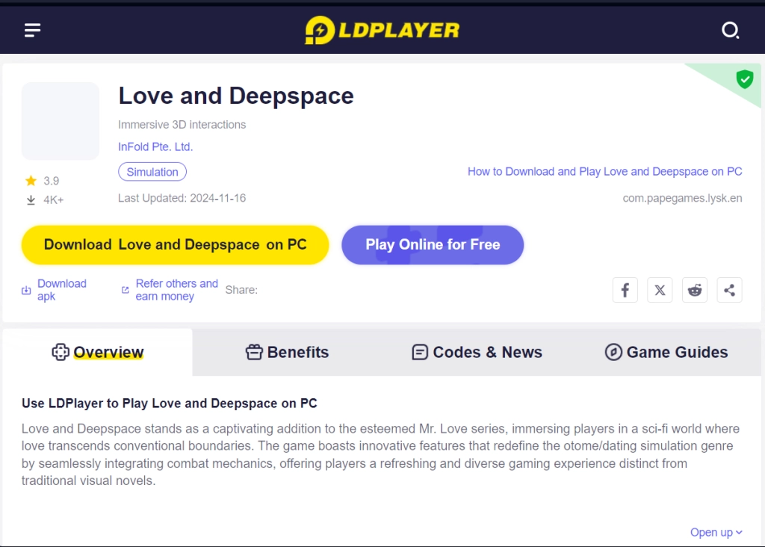Click the generic share icon

[x=729, y=291]
